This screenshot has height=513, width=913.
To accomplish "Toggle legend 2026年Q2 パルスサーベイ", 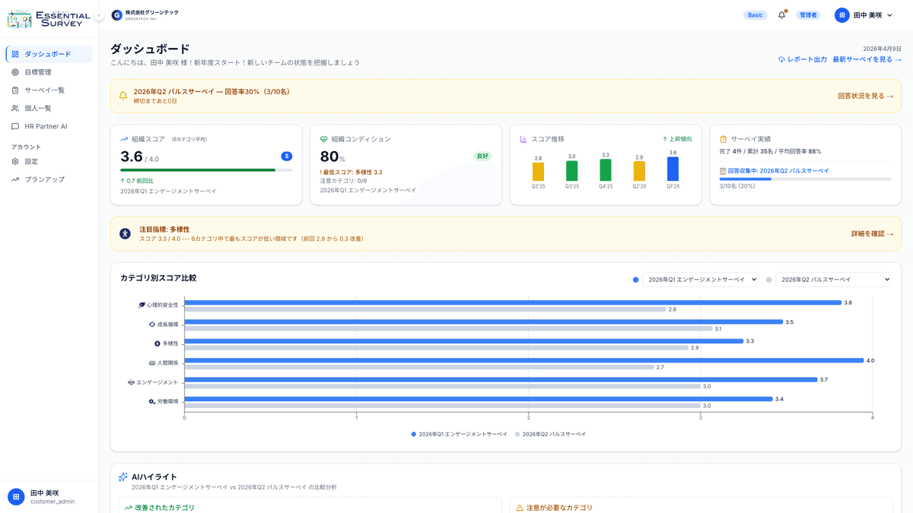I will [550, 434].
